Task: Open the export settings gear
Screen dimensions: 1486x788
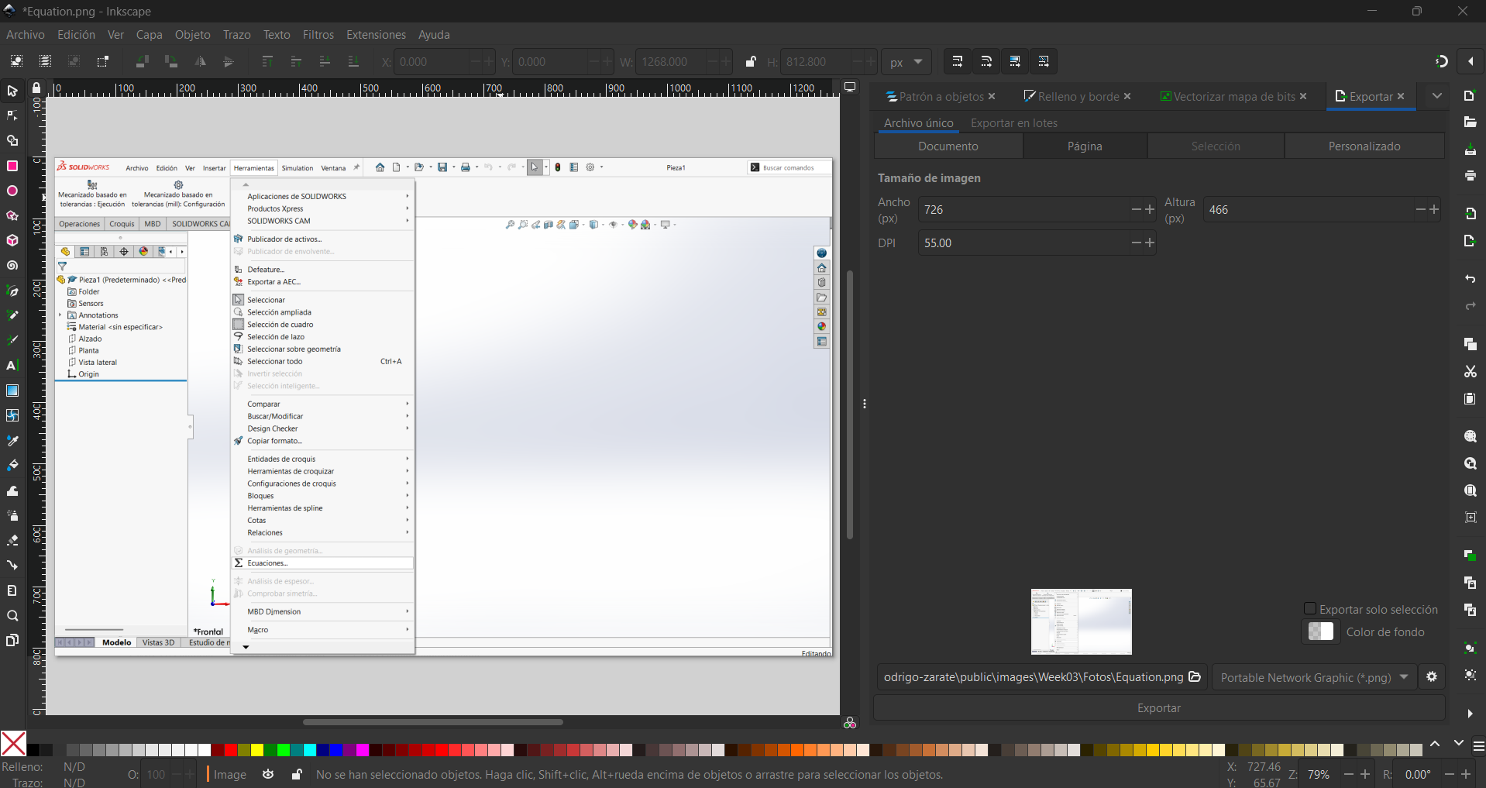Action: [1432, 677]
